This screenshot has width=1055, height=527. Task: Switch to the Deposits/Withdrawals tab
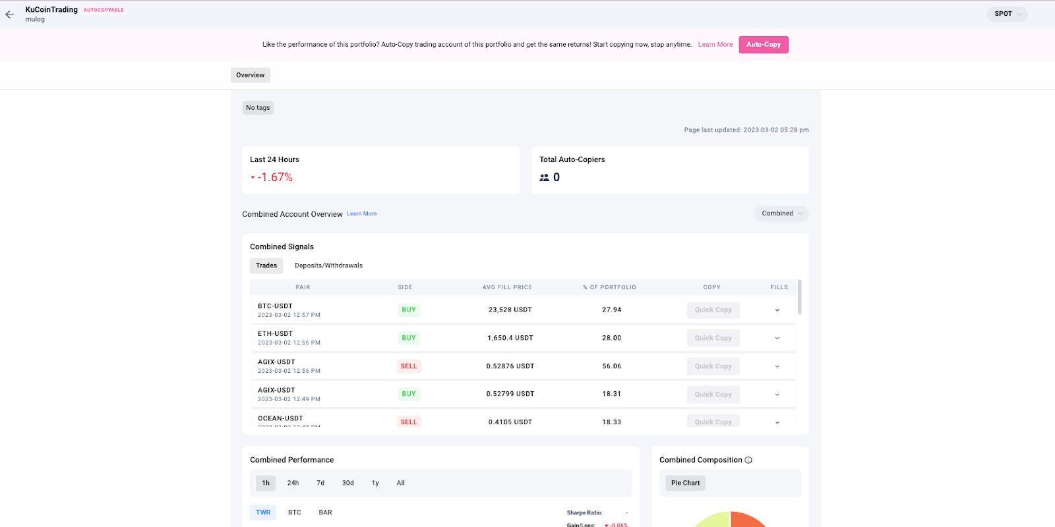[x=328, y=265]
